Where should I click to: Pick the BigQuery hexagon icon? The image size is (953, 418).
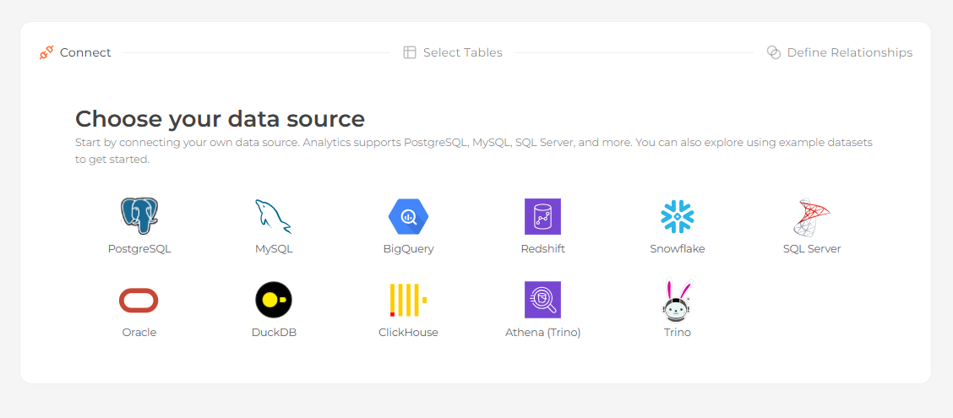coord(408,216)
